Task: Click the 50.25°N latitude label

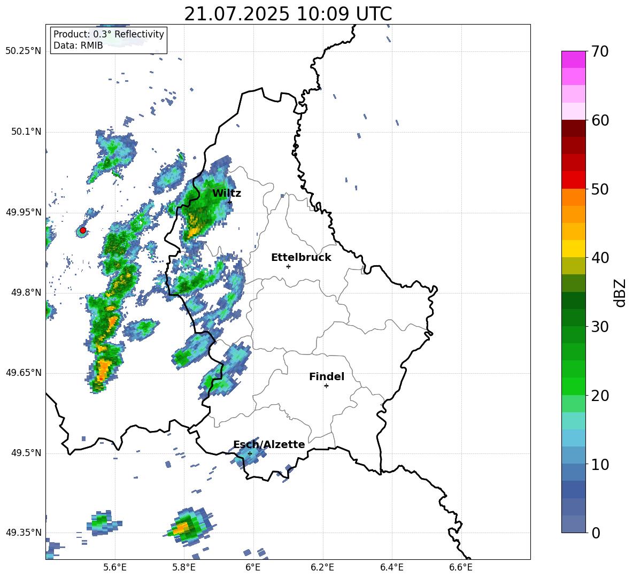Action: 24,51
